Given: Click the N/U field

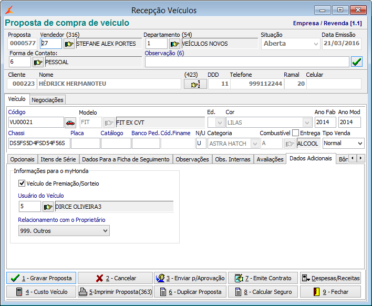Looking at the screenshot, I should (x=201, y=144).
